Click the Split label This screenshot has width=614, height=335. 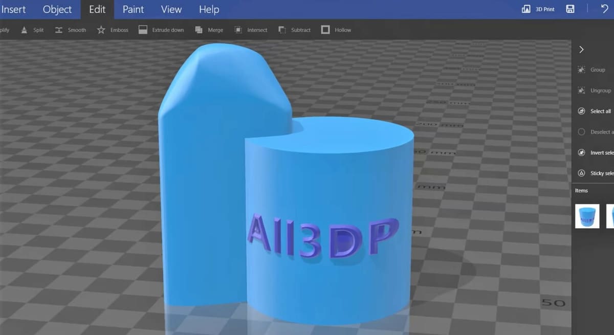click(x=38, y=30)
